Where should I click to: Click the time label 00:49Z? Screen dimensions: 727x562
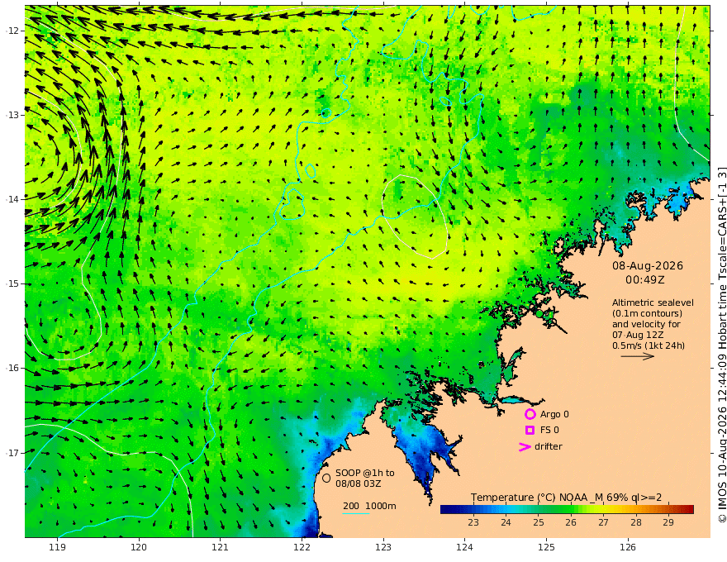pyautogui.click(x=645, y=280)
